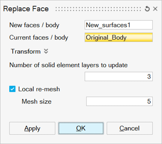
Task: Dismiss using the Cancel button
Action: pos(130,128)
